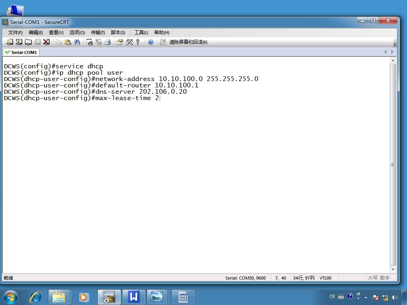Image resolution: width=407 pixels, height=305 pixels.
Task: Click the Connect toolbar icon
Action: [10, 42]
